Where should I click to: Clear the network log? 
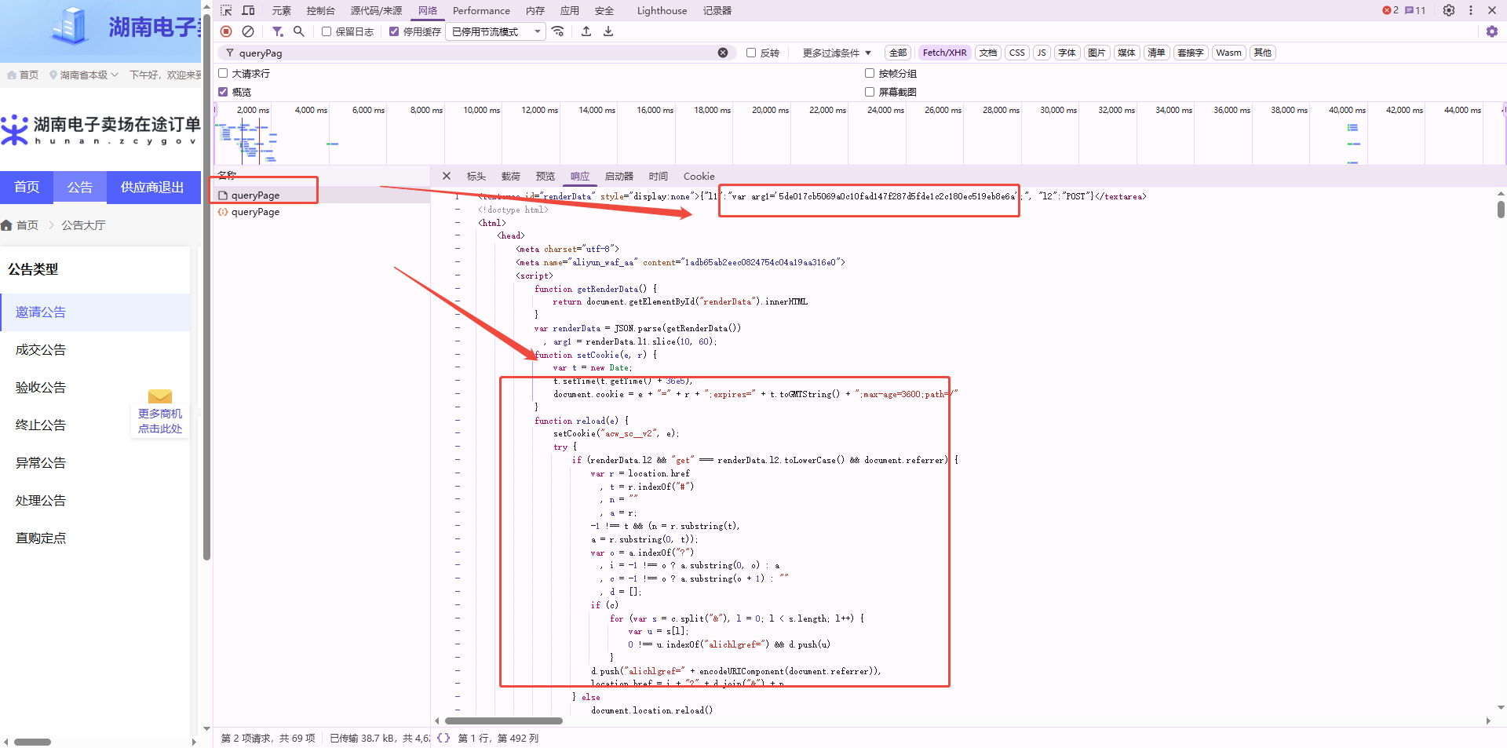coord(248,31)
